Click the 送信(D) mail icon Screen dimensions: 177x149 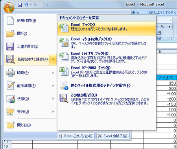tap(11, 99)
